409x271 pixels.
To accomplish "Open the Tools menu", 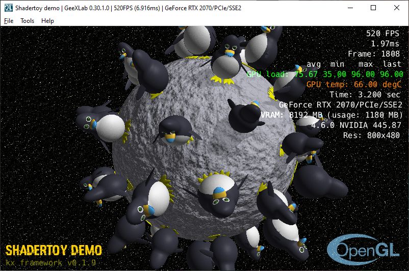I will 28,21.
